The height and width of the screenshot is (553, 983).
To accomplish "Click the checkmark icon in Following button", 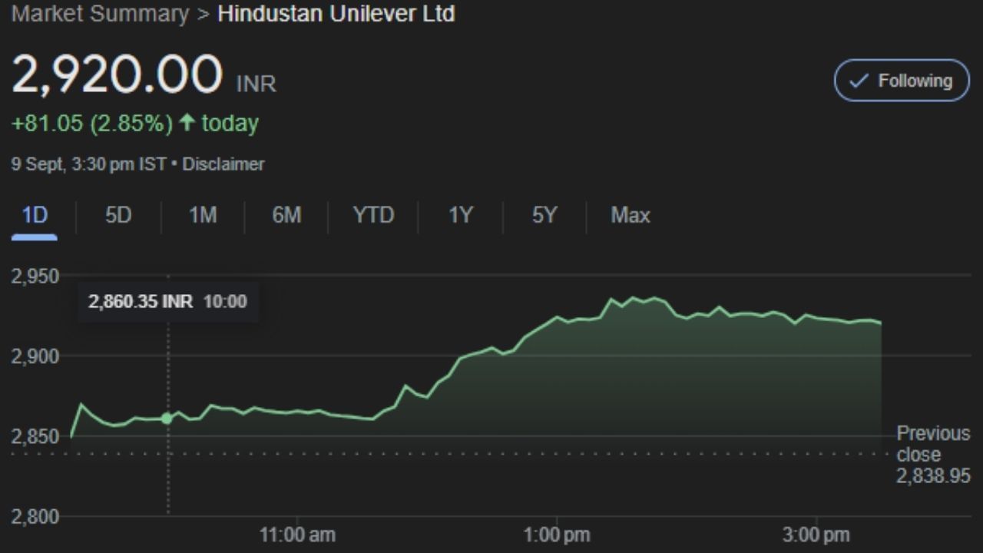I will tap(860, 81).
